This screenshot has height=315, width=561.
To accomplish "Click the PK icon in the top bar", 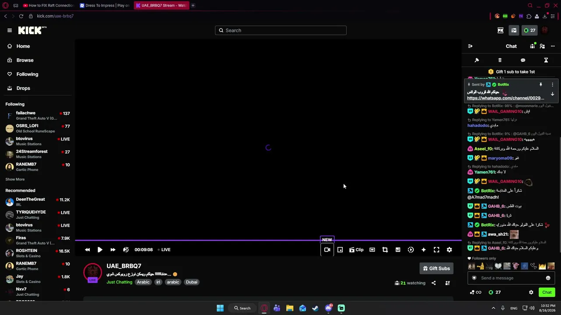I will (501, 30).
